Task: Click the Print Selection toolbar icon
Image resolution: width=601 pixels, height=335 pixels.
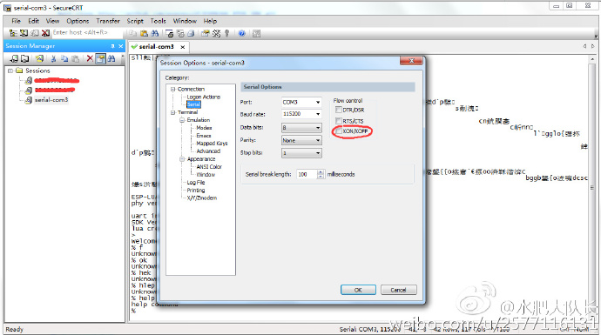Action: point(180,34)
